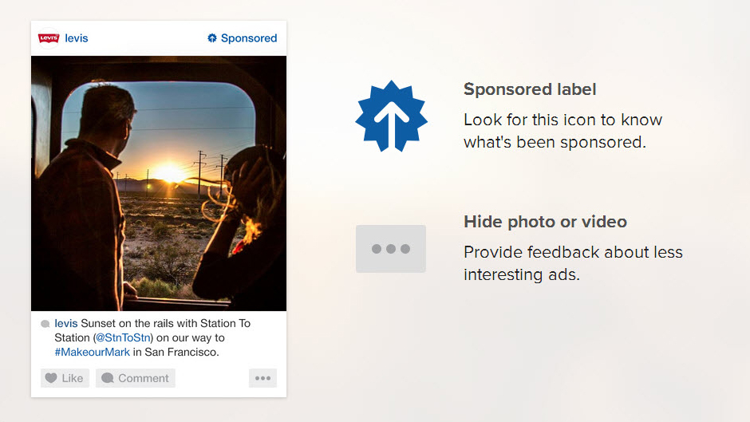Open the @StnToStn mention link
This screenshot has width=750, height=422.
tap(124, 337)
